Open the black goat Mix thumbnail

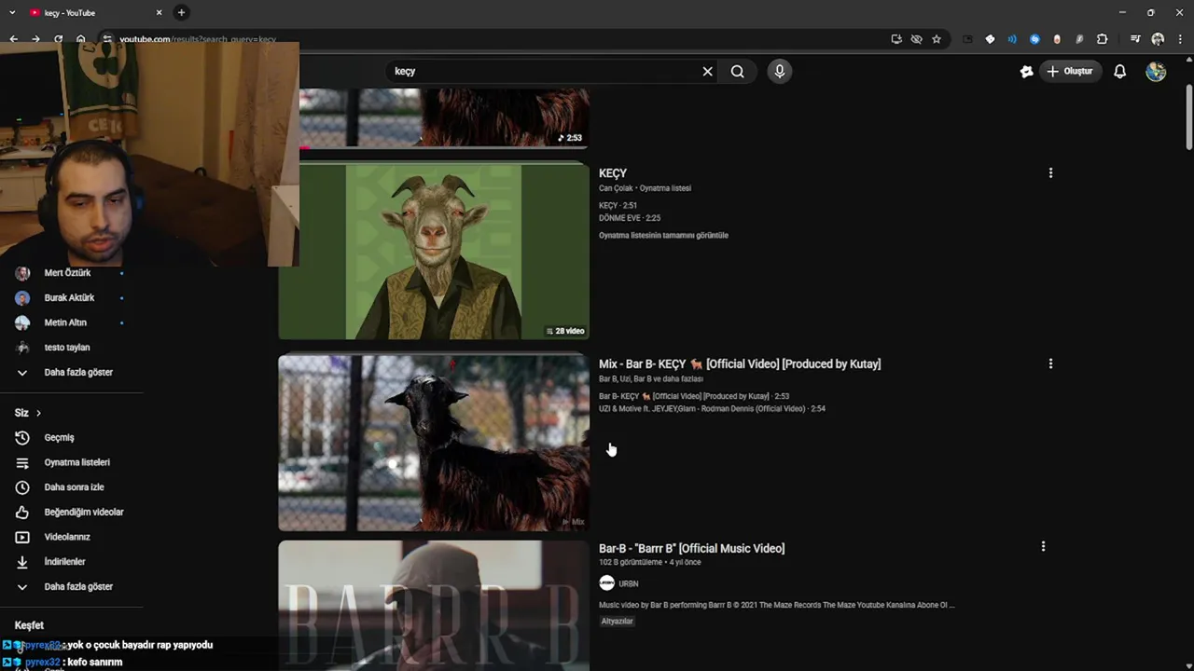(434, 443)
